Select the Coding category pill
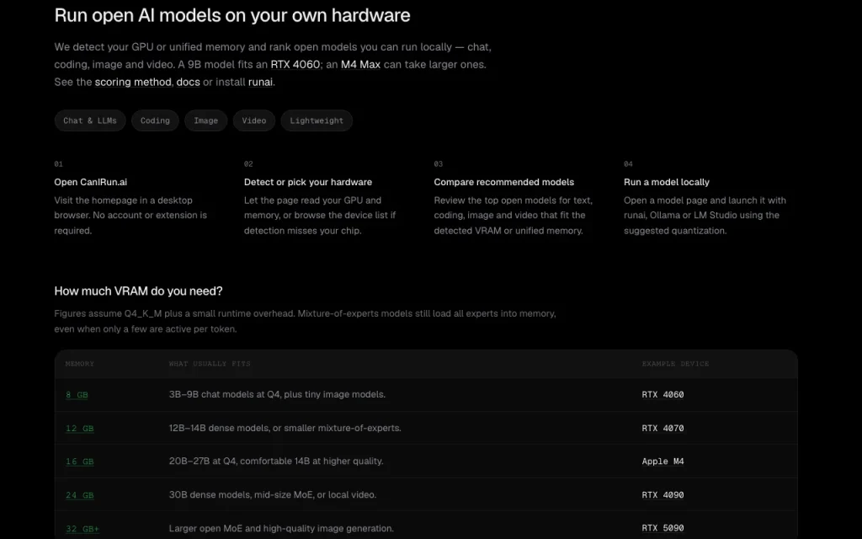 (155, 120)
